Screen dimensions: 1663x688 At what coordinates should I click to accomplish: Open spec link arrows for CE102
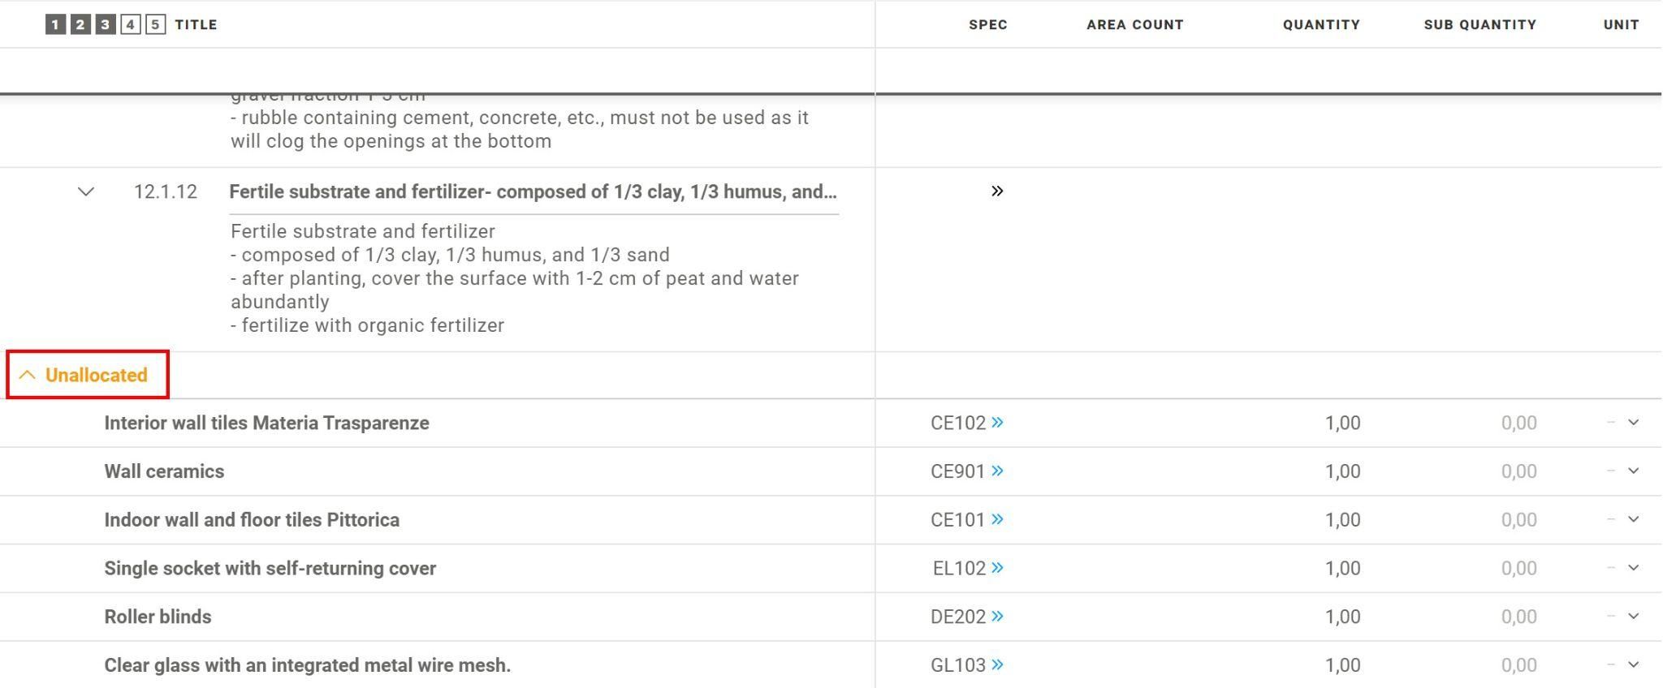997,423
